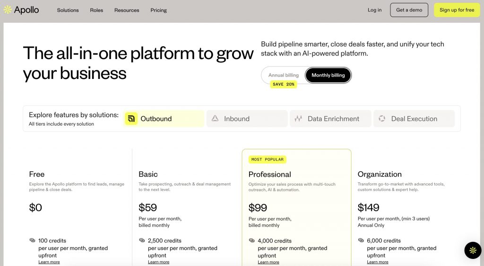This screenshot has width=484, height=266.
Task: Switch to Annual billing
Action: pos(284,75)
